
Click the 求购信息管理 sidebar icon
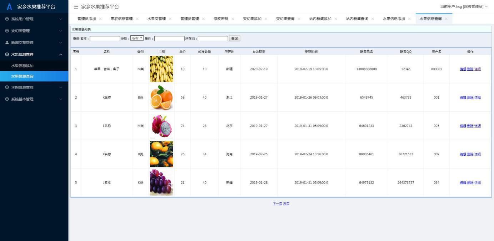7,87
